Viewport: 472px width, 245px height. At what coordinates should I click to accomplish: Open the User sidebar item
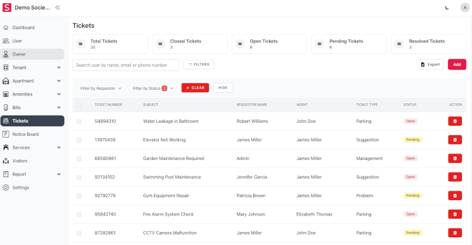click(x=32, y=41)
